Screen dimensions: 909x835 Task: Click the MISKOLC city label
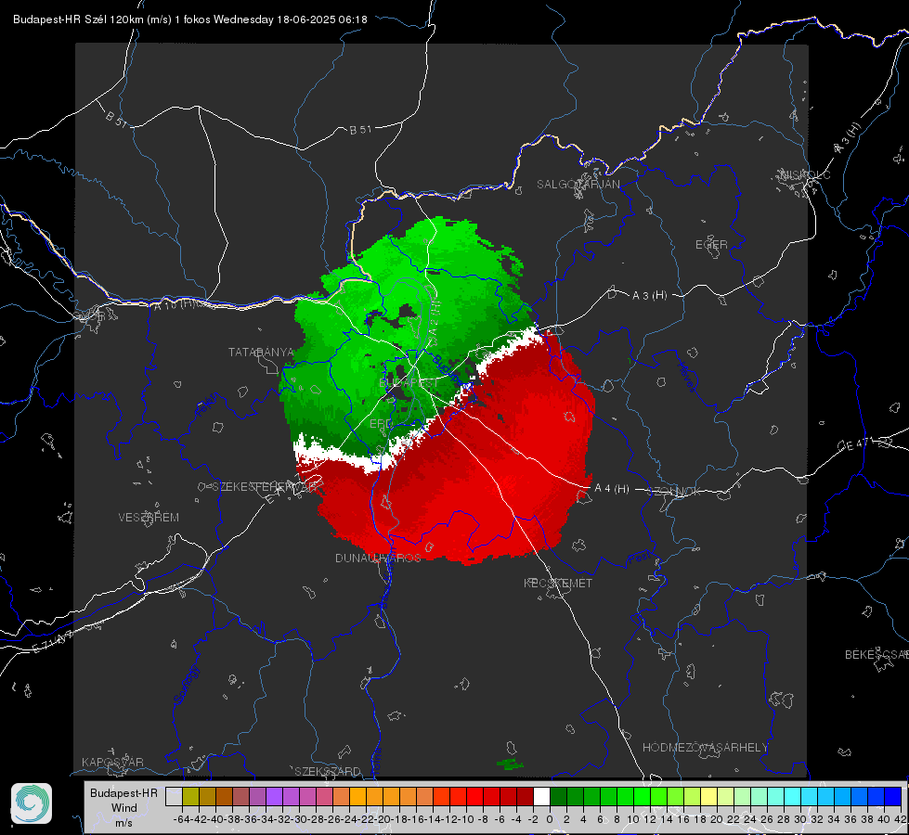point(805,174)
